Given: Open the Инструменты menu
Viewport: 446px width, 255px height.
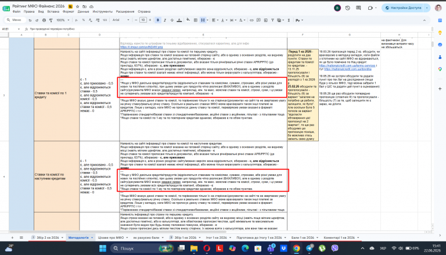Looking at the screenshot, I should [102, 12].
